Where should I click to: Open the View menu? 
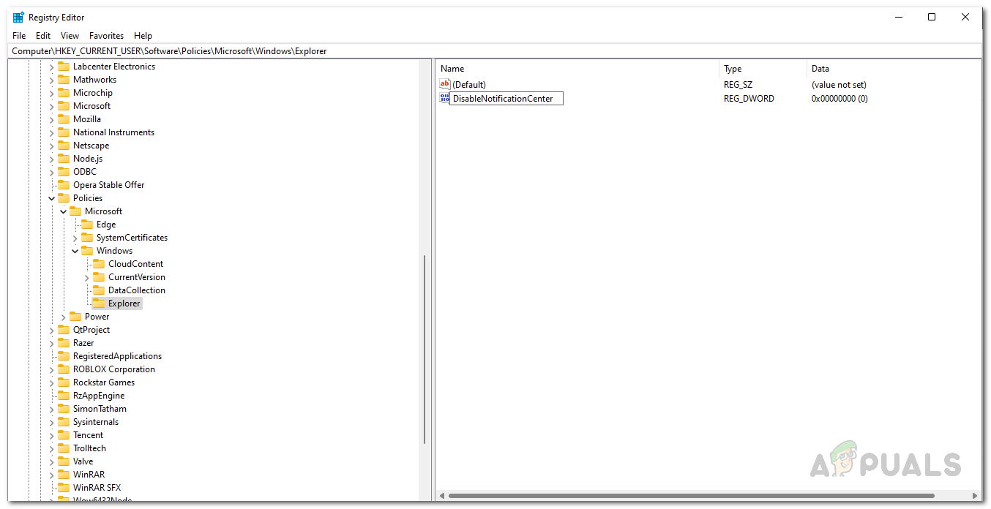(x=70, y=36)
